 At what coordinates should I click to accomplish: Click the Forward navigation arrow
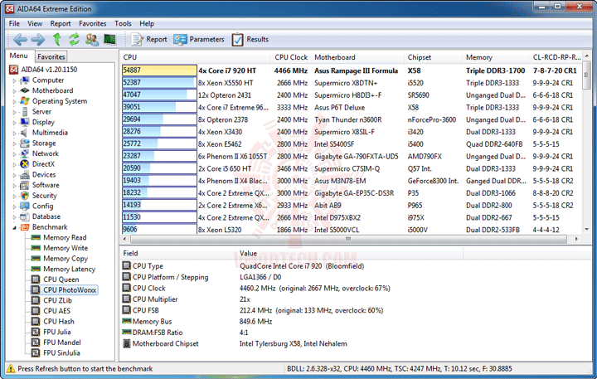coord(37,39)
